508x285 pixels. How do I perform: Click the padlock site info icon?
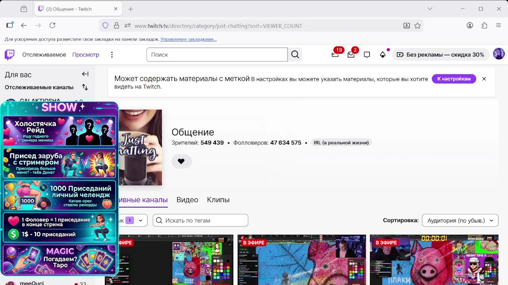pyautogui.click(x=116, y=25)
